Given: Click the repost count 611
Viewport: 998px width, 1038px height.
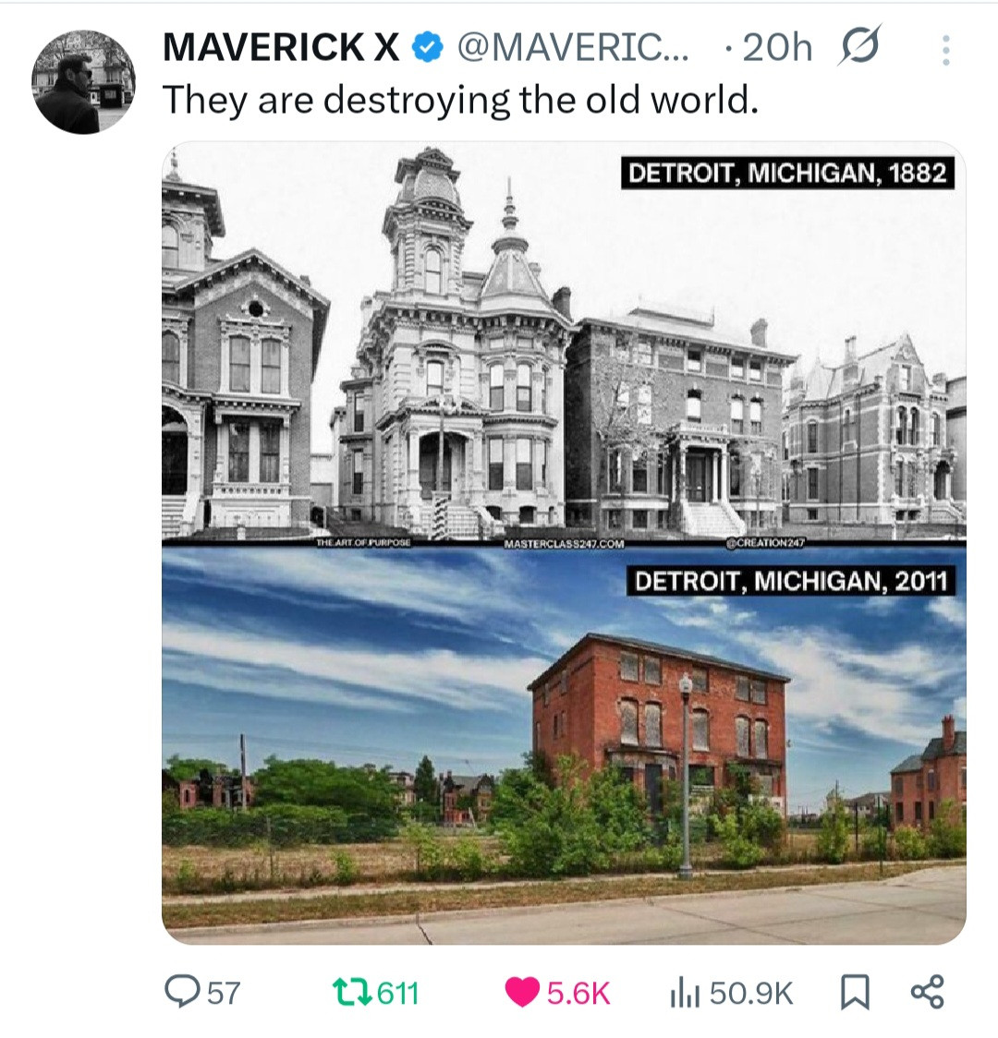Looking at the screenshot, I should click(398, 993).
